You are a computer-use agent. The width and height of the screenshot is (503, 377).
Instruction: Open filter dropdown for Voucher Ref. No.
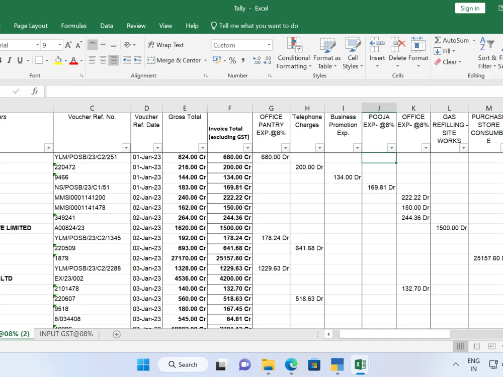(x=126, y=148)
